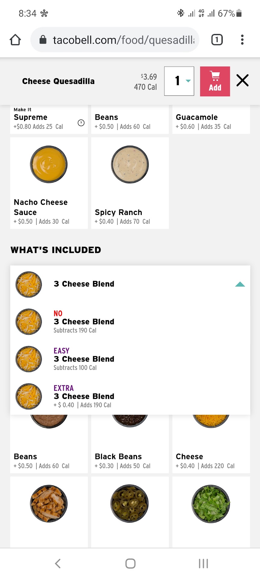Add Spicy Ranch sauce add-on
The image size is (260, 578).
tap(130, 183)
